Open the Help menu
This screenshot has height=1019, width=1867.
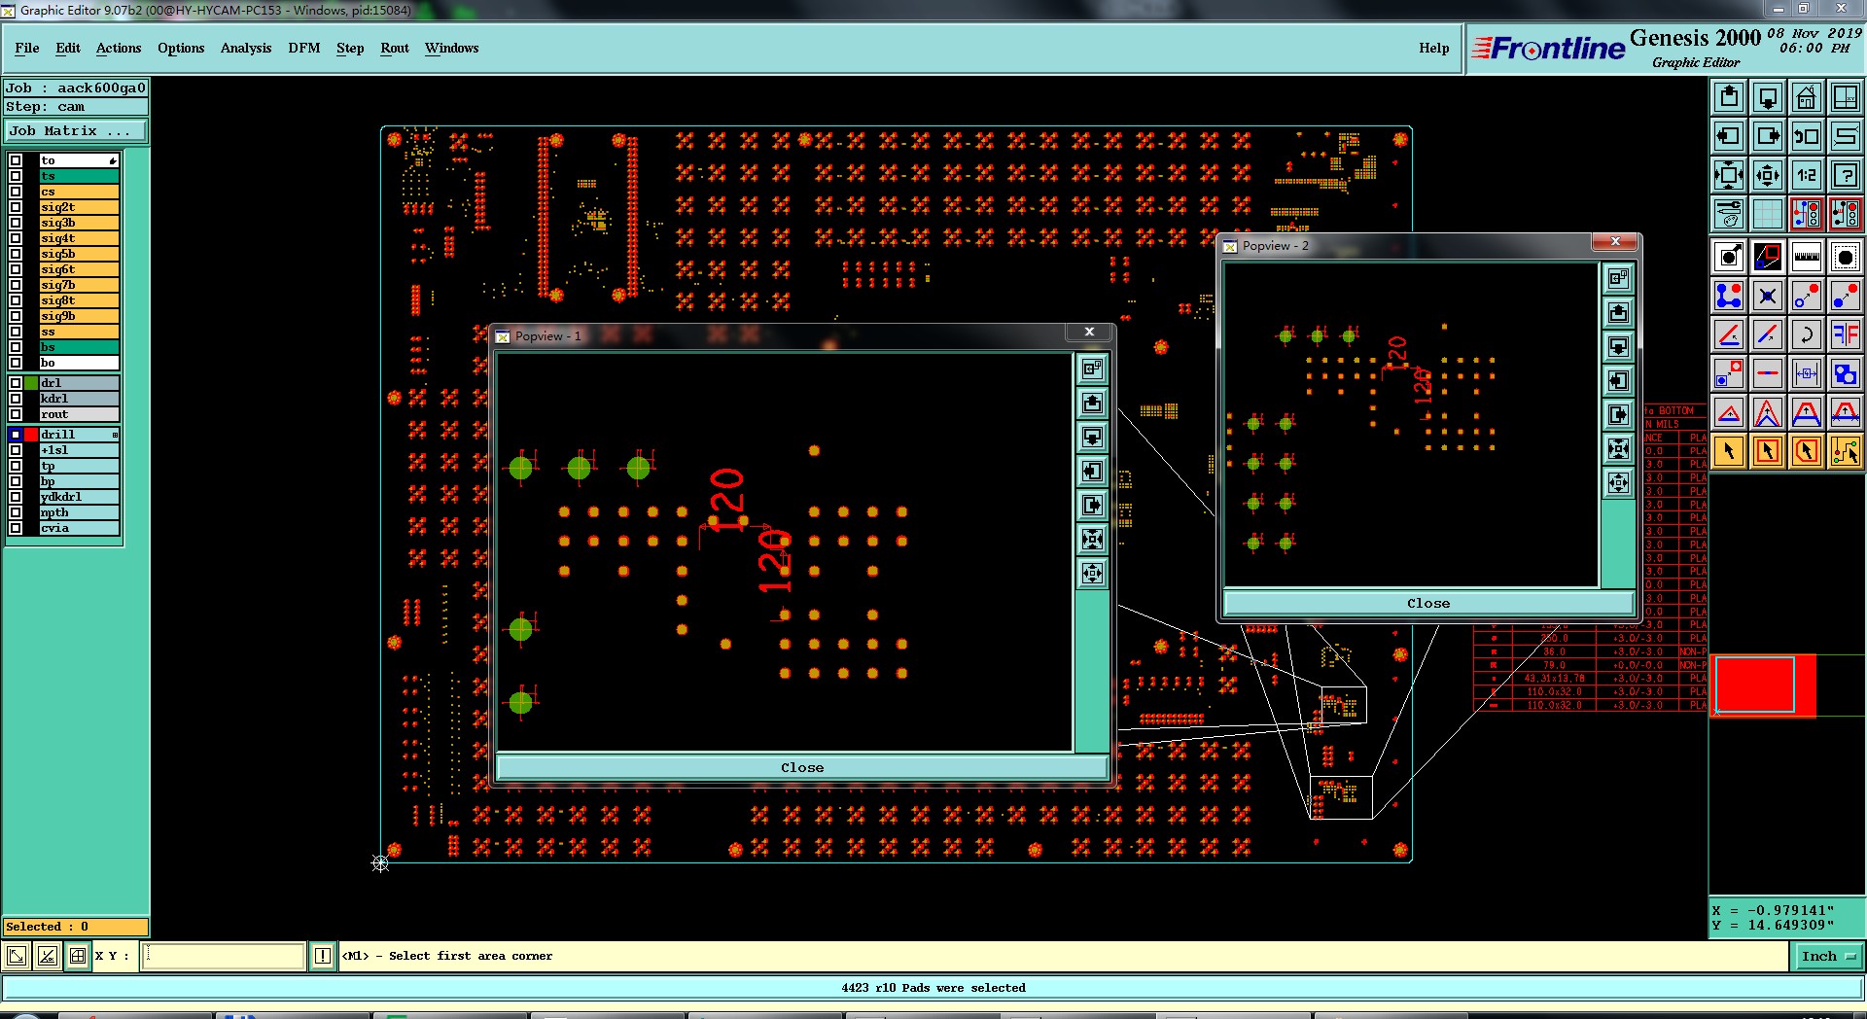coord(1433,48)
